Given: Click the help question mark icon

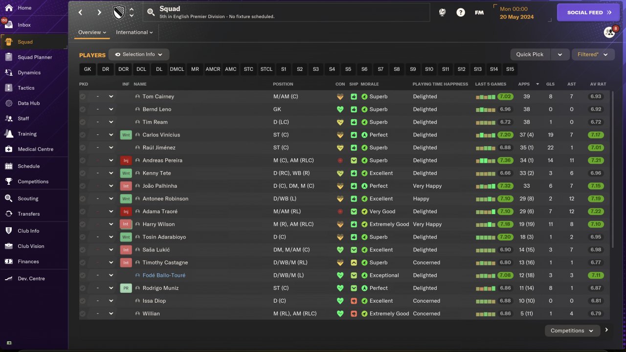Looking at the screenshot, I should [x=461, y=13].
